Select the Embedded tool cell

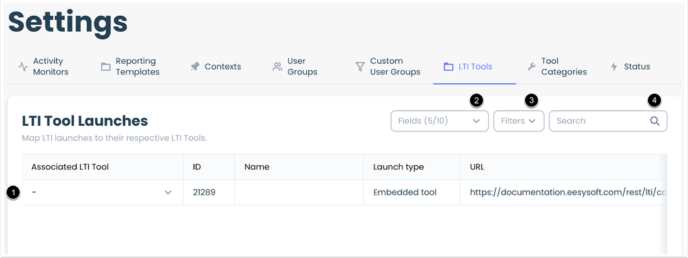[412, 192]
